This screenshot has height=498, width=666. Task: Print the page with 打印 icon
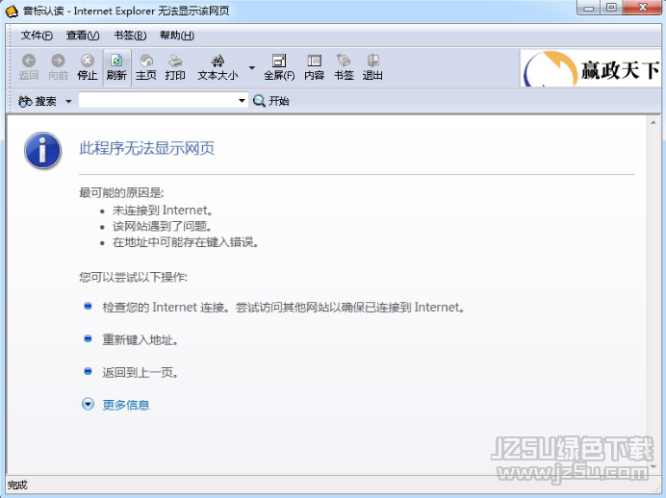click(175, 61)
